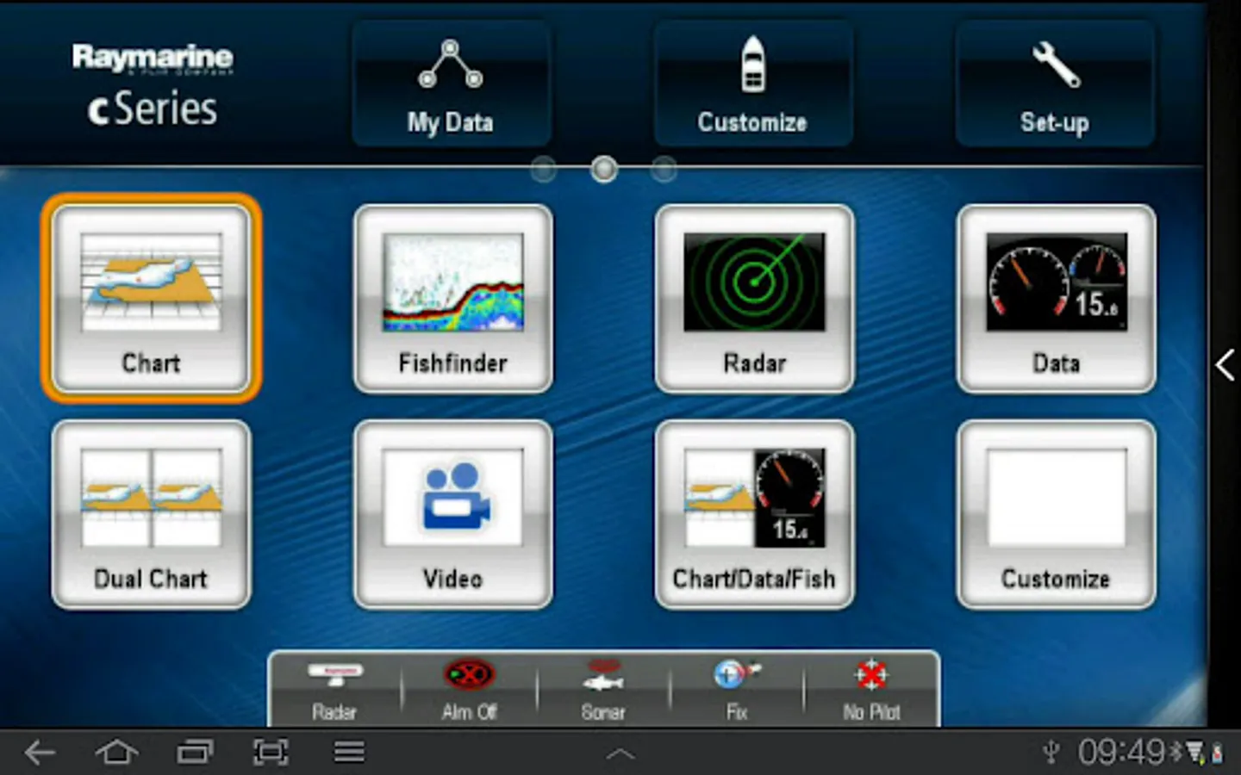This screenshot has height=775, width=1241.
Task: Select the Dual Chart page
Action: point(151,514)
